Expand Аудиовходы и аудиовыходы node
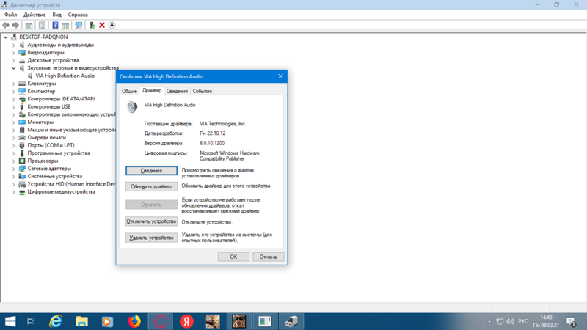This screenshot has height=330, width=587. point(13,45)
